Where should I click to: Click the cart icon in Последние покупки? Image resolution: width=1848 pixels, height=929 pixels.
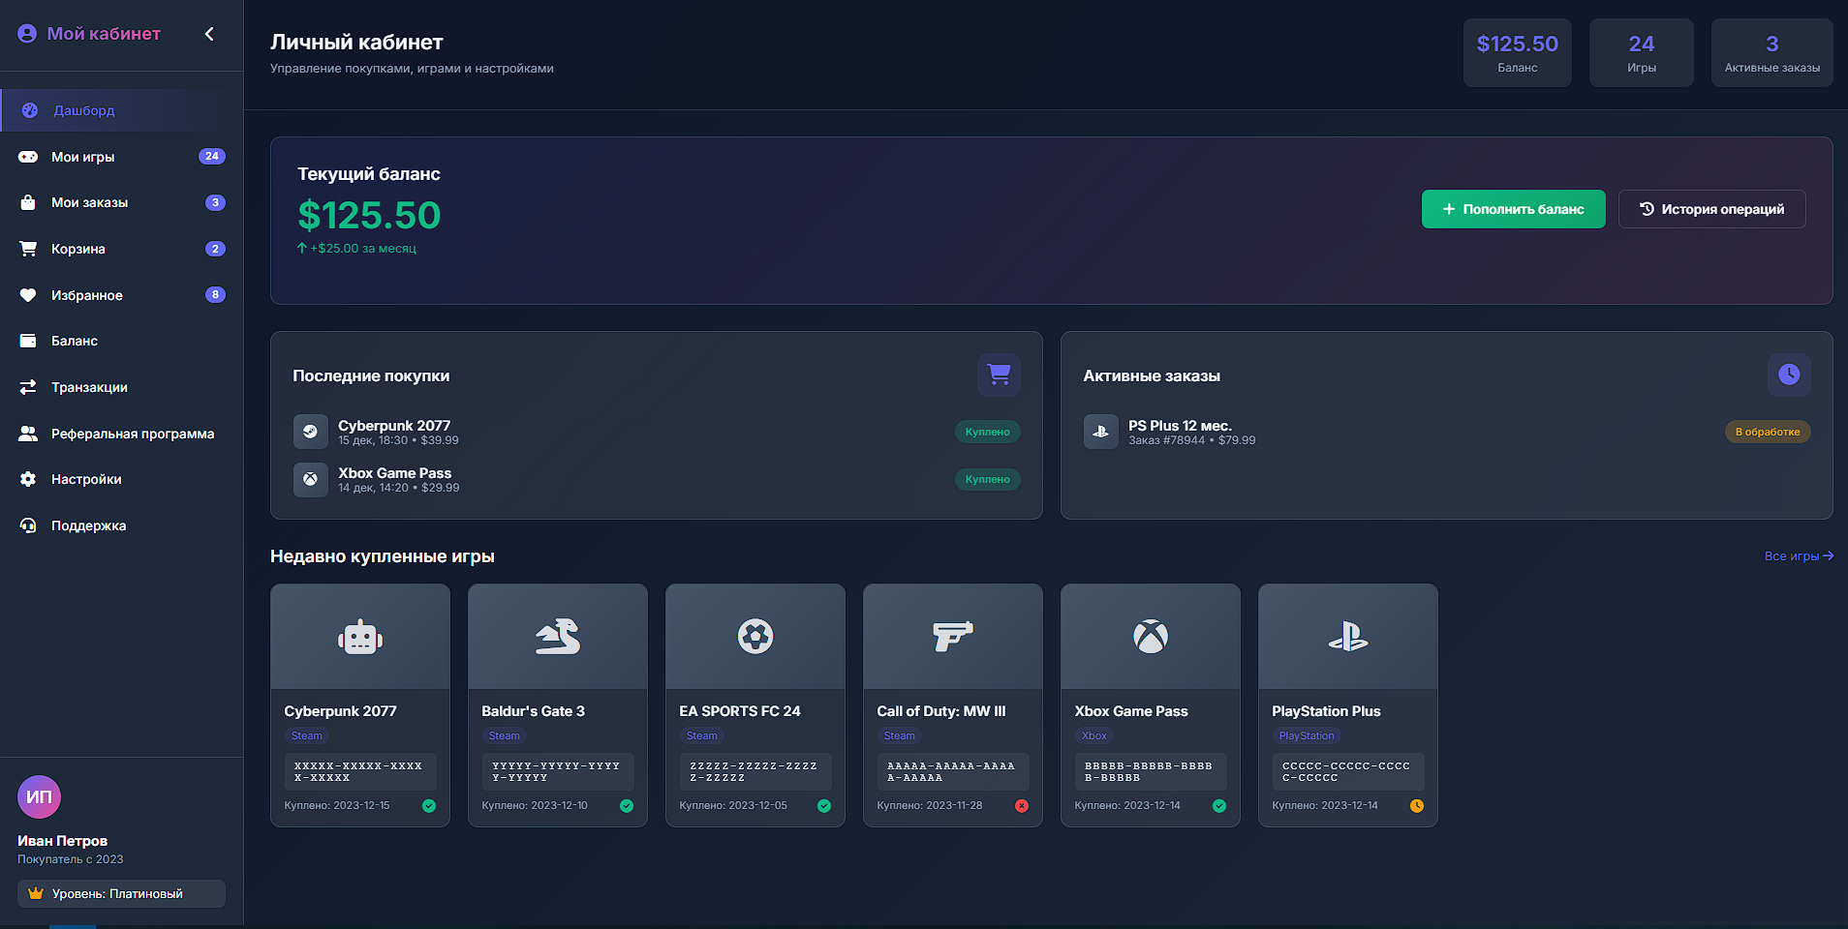click(x=999, y=375)
